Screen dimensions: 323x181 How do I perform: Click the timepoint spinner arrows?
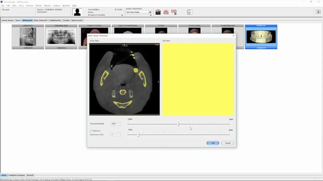point(150,12)
